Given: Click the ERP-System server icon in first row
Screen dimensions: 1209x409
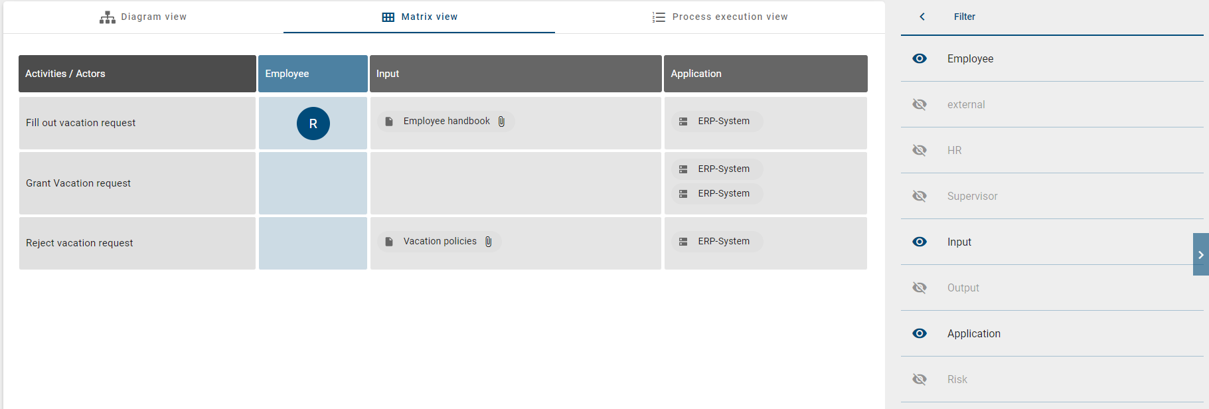Looking at the screenshot, I should tap(683, 122).
